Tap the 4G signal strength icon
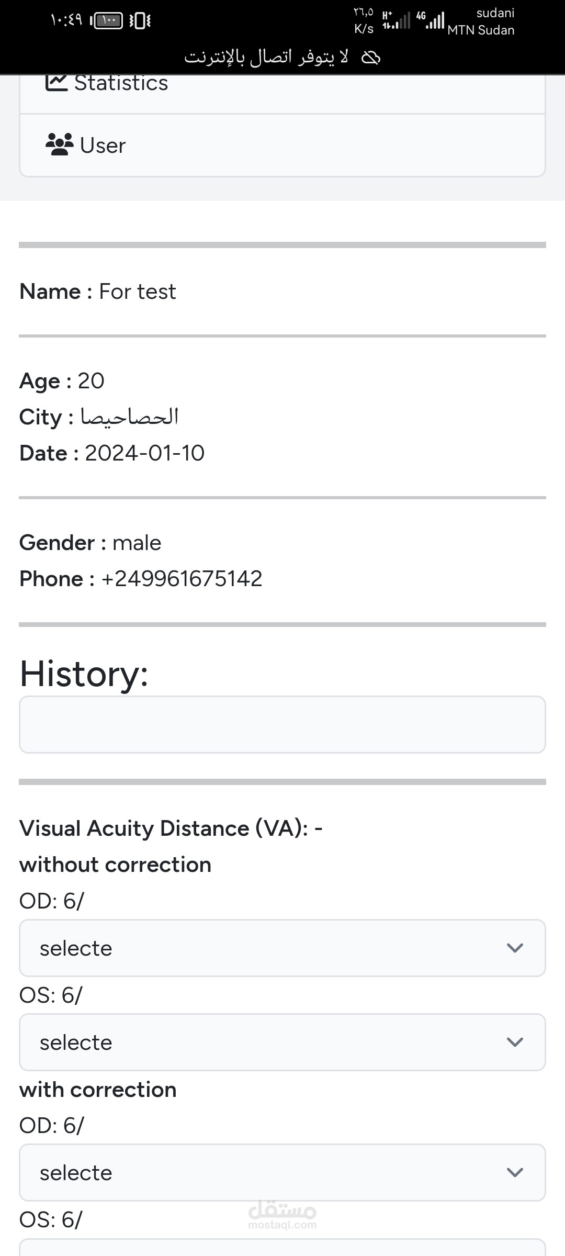 [431, 20]
